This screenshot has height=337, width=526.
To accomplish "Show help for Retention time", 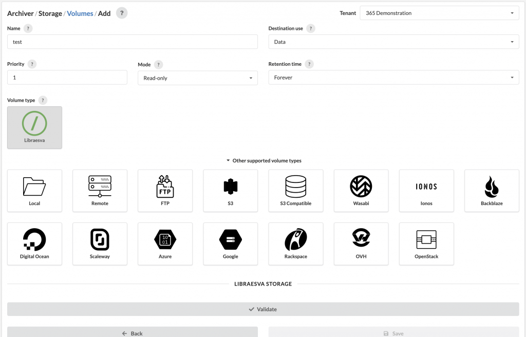I will click(309, 64).
